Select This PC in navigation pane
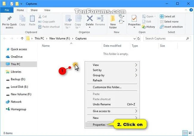This screenshot has width=194, height=136. pyautogui.click(x=19, y=64)
